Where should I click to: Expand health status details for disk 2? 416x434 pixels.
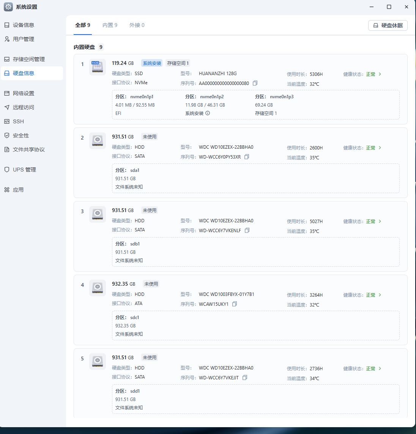(380, 148)
